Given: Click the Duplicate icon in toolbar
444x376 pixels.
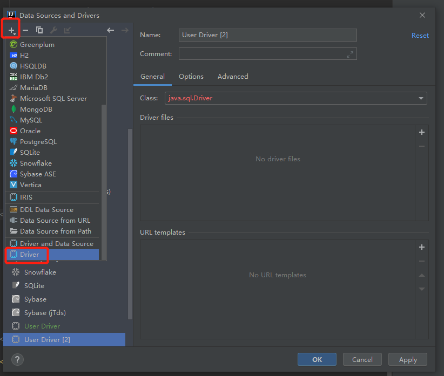Looking at the screenshot, I should tap(39, 30).
